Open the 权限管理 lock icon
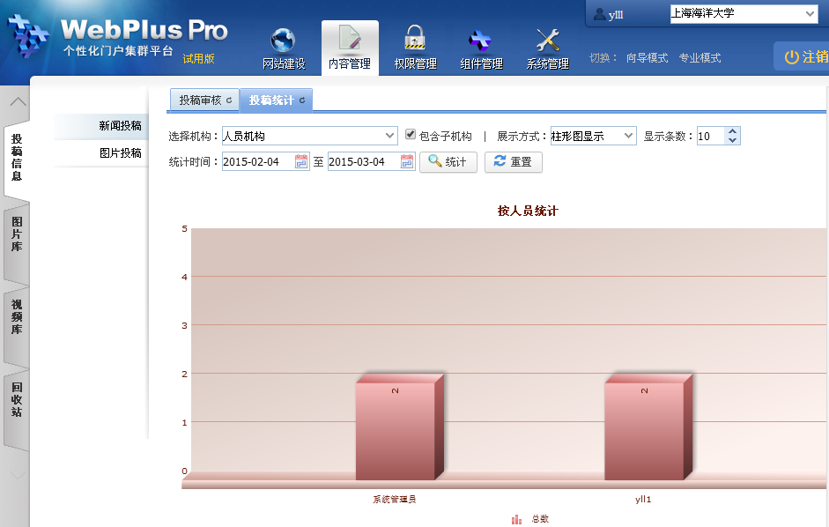 tap(415, 40)
